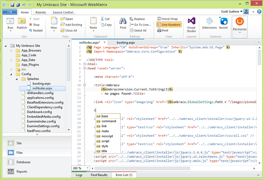The image size is (264, 180).
Task: Switch to the Source Control tab
Action: click(x=63, y=12)
